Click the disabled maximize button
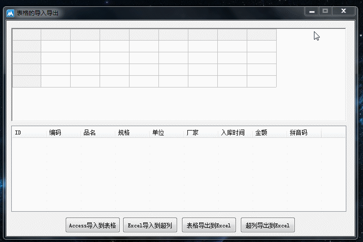Viewport: 363px width, 242px height. click(x=325, y=11)
